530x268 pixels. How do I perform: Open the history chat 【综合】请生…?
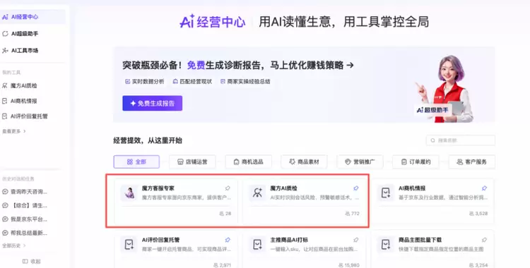[x=25, y=205]
